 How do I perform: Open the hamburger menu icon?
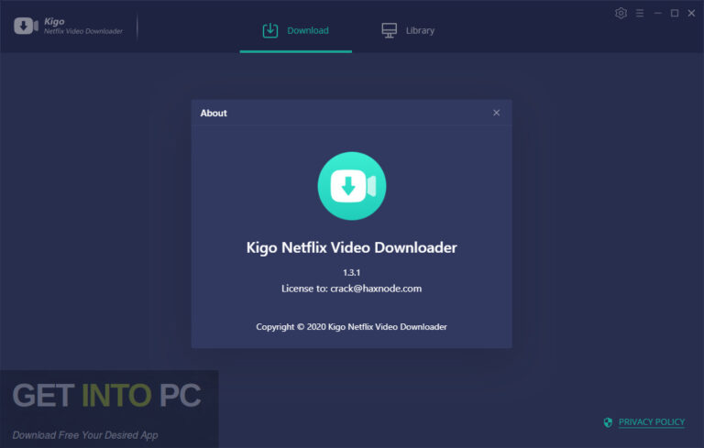tap(640, 13)
